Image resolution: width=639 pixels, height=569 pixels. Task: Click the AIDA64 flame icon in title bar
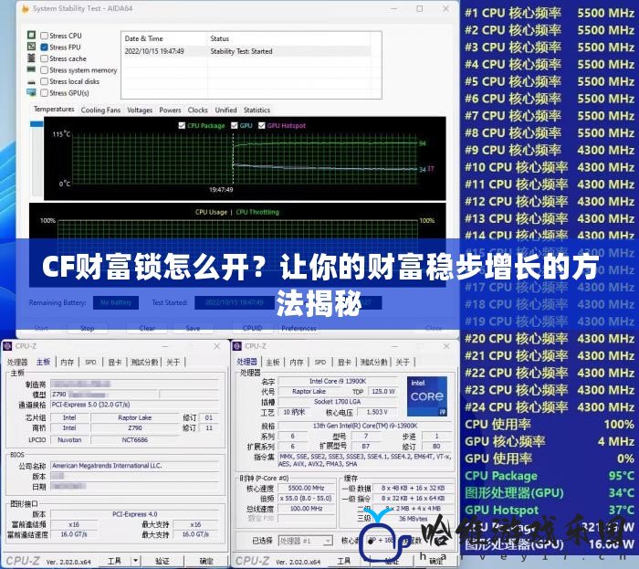(26, 8)
